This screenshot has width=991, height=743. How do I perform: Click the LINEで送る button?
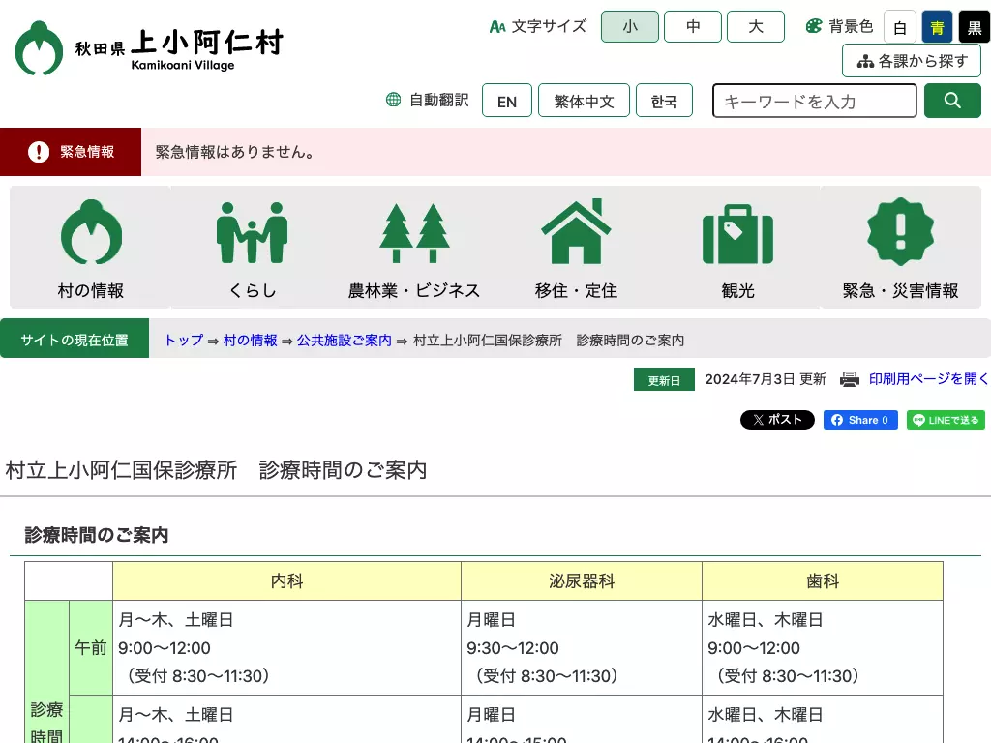tap(946, 420)
